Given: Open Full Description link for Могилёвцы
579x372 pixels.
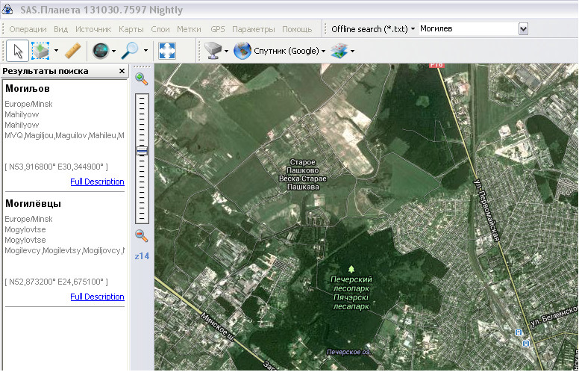Looking at the screenshot, I should [97, 297].
